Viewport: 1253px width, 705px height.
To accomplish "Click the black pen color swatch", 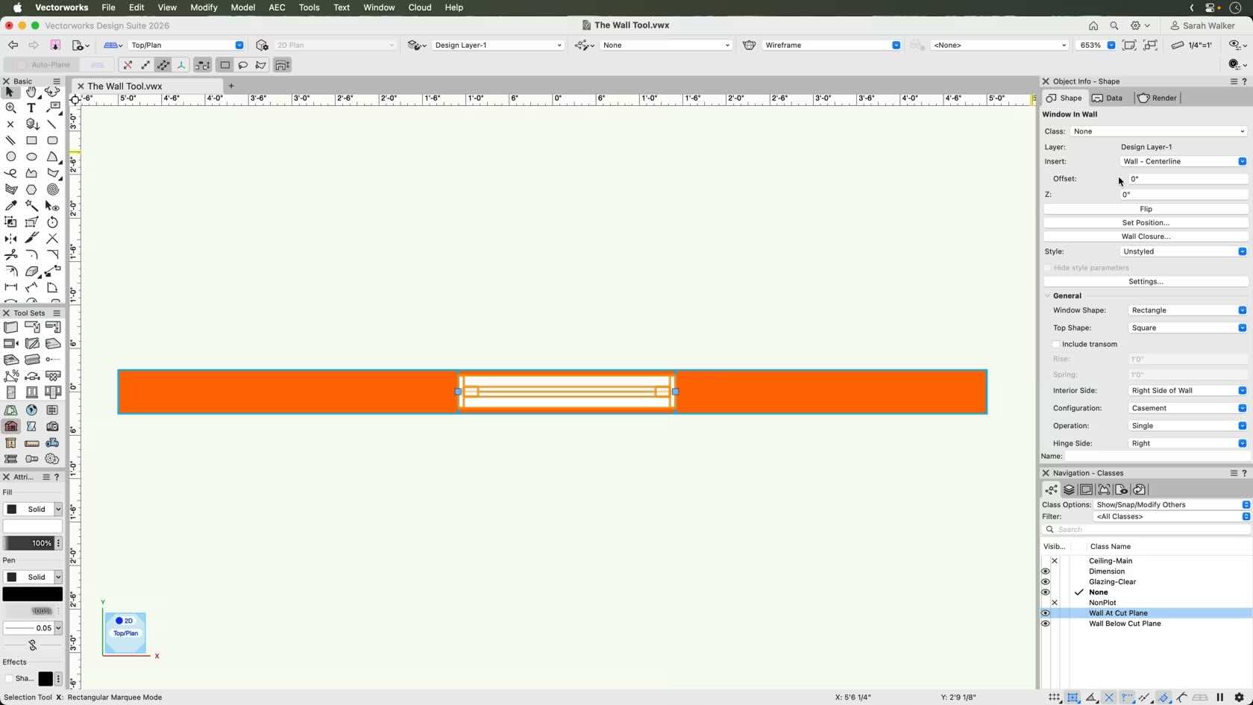I will tap(33, 595).
